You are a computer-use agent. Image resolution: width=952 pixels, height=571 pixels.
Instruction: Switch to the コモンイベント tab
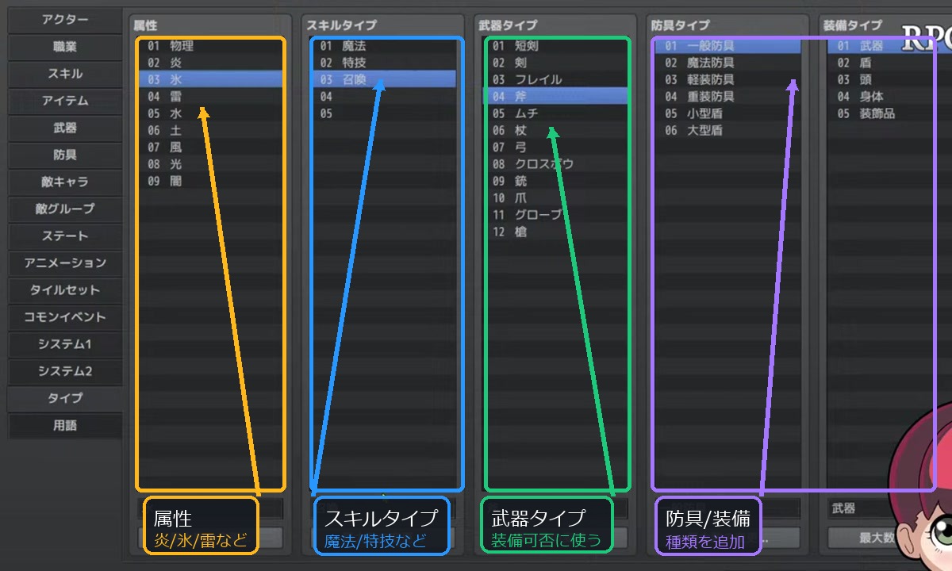[65, 317]
